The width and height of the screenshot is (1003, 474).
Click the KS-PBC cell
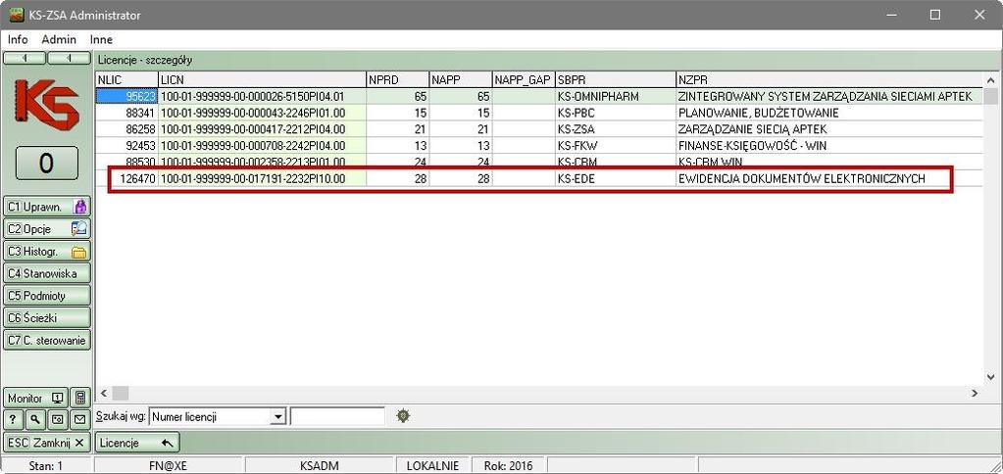coord(616,113)
